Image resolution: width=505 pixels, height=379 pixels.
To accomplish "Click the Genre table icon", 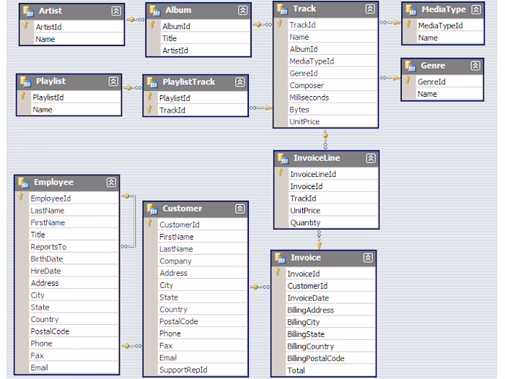I will pos(410,66).
